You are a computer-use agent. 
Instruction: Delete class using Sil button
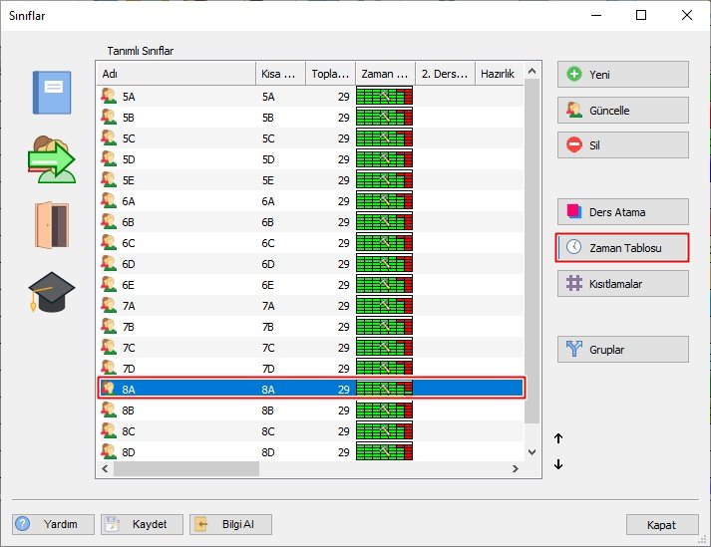[623, 145]
